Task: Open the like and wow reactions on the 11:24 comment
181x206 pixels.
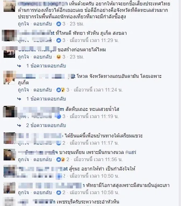Action: (61, 90)
